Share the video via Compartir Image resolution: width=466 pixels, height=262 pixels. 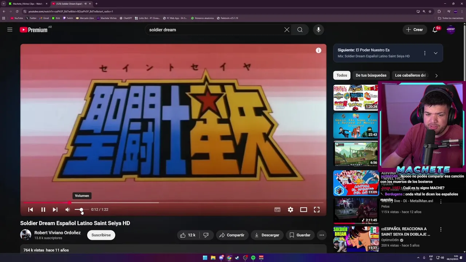coord(232,235)
